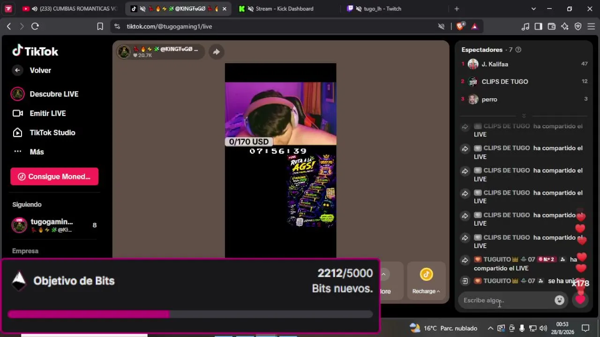Screen dimensions: 600x337
Task: Click the pinned red app tab icon
Action: 8,8
